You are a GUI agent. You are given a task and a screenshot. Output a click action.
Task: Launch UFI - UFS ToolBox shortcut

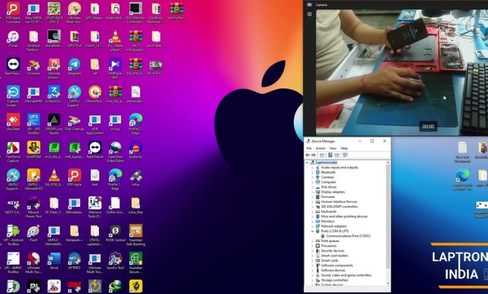[34, 124]
